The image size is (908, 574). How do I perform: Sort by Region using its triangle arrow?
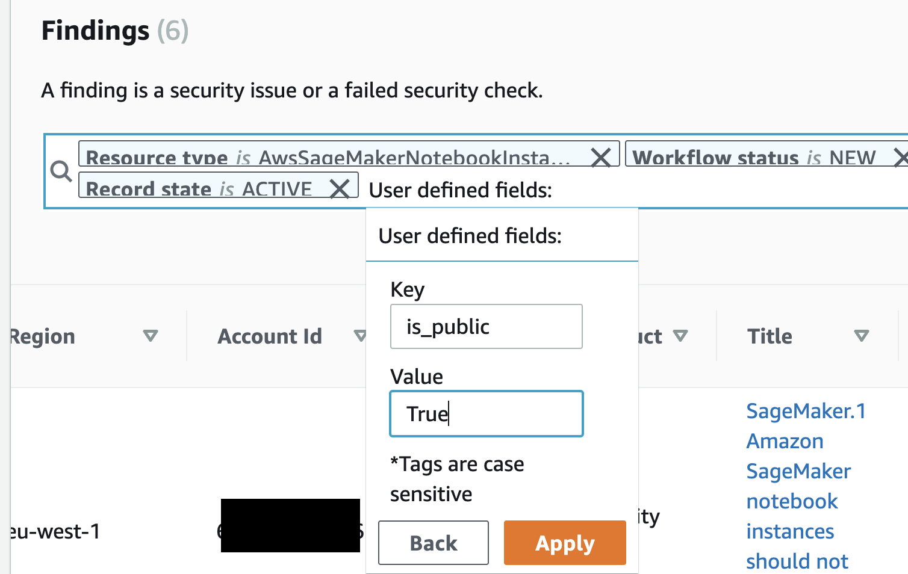click(151, 336)
